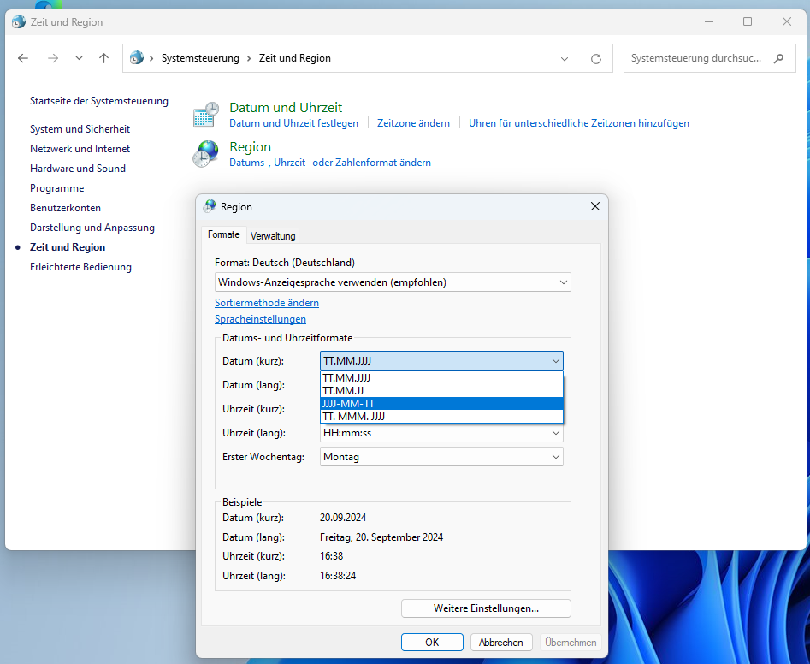810x664 pixels.
Task: Open Hardware und Sound category
Action: click(x=78, y=169)
